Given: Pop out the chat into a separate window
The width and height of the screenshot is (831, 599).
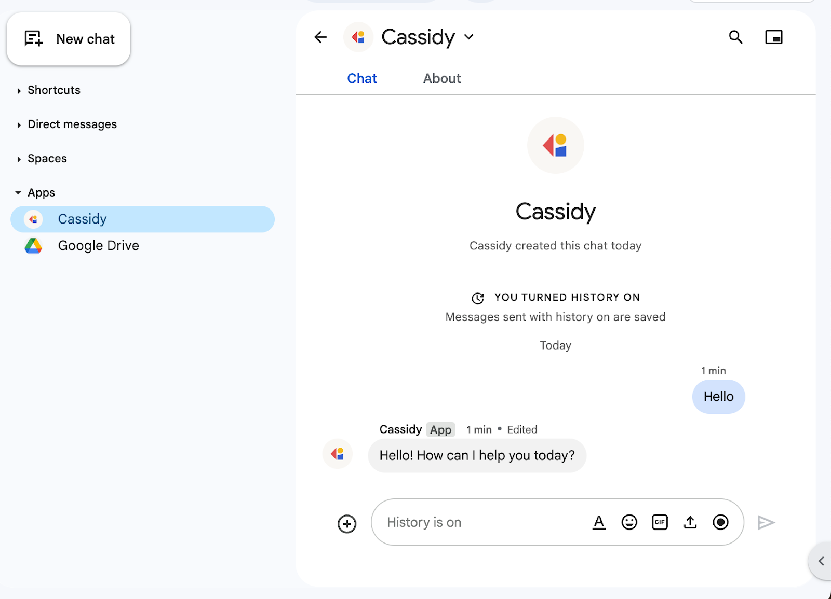Looking at the screenshot, I should point(773,37).
